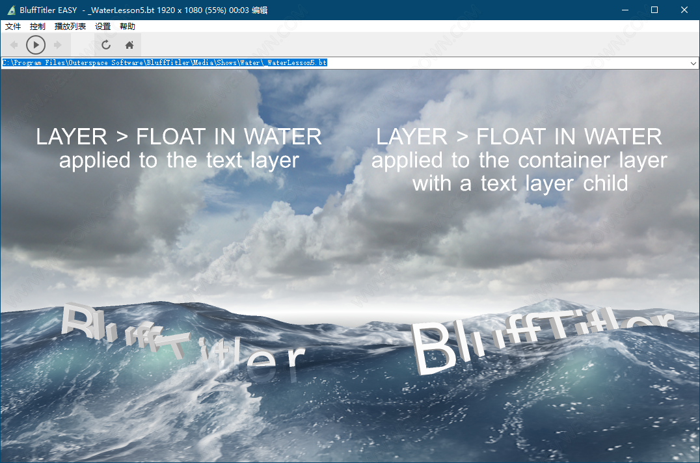Viewport: 700px width, 463px height.
Task: Open the 设置 menu
Action: coord(103,26)
